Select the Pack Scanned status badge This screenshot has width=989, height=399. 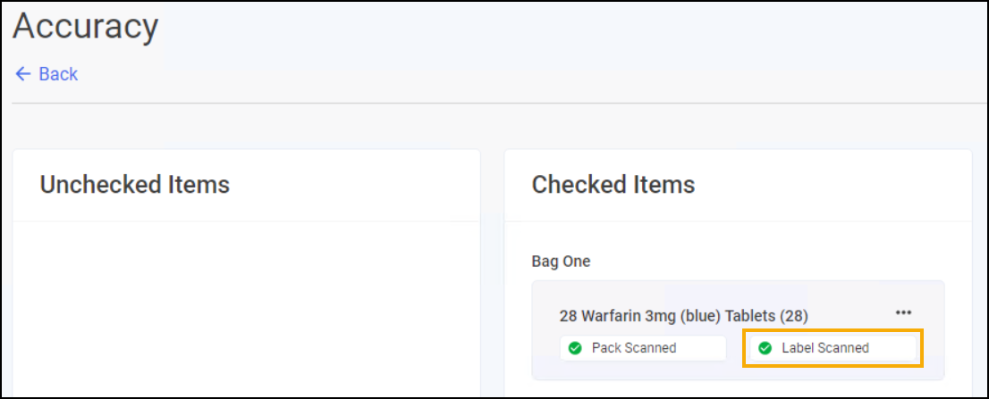[643, 348]
